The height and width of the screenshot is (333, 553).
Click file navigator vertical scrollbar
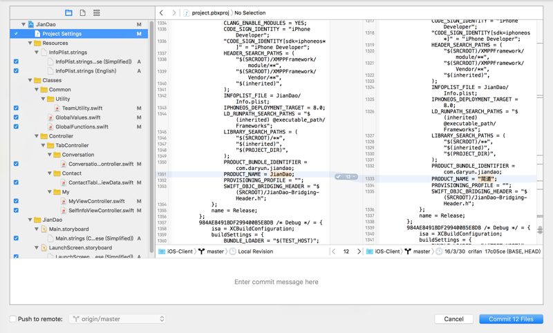tap(151, 137)
